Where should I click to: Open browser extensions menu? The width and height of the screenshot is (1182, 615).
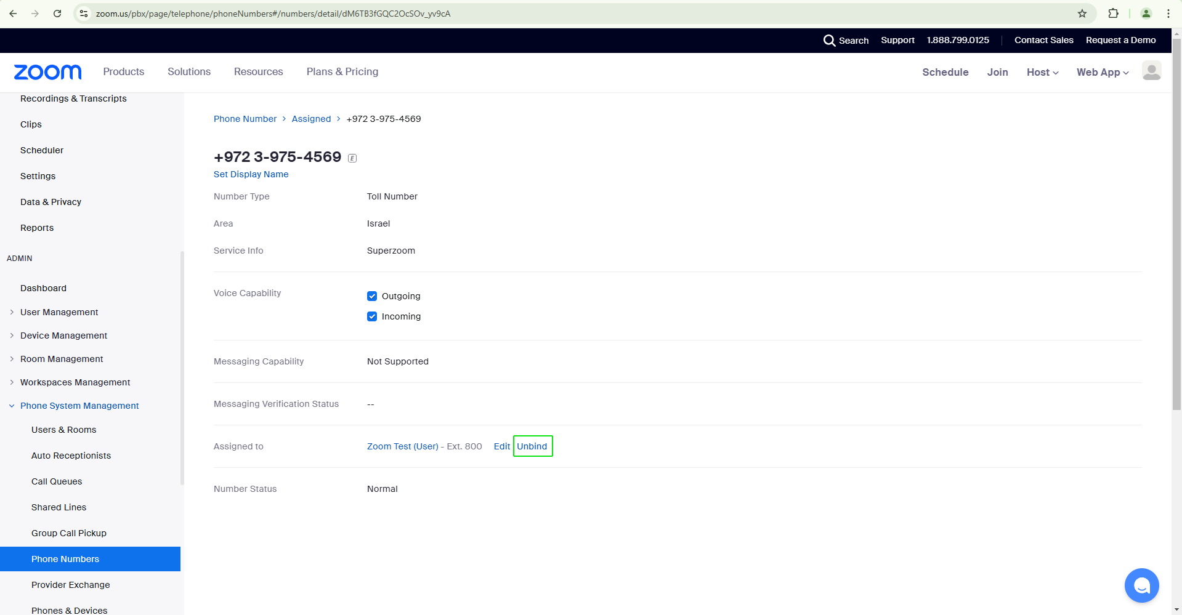click(x=1113, y=14)
